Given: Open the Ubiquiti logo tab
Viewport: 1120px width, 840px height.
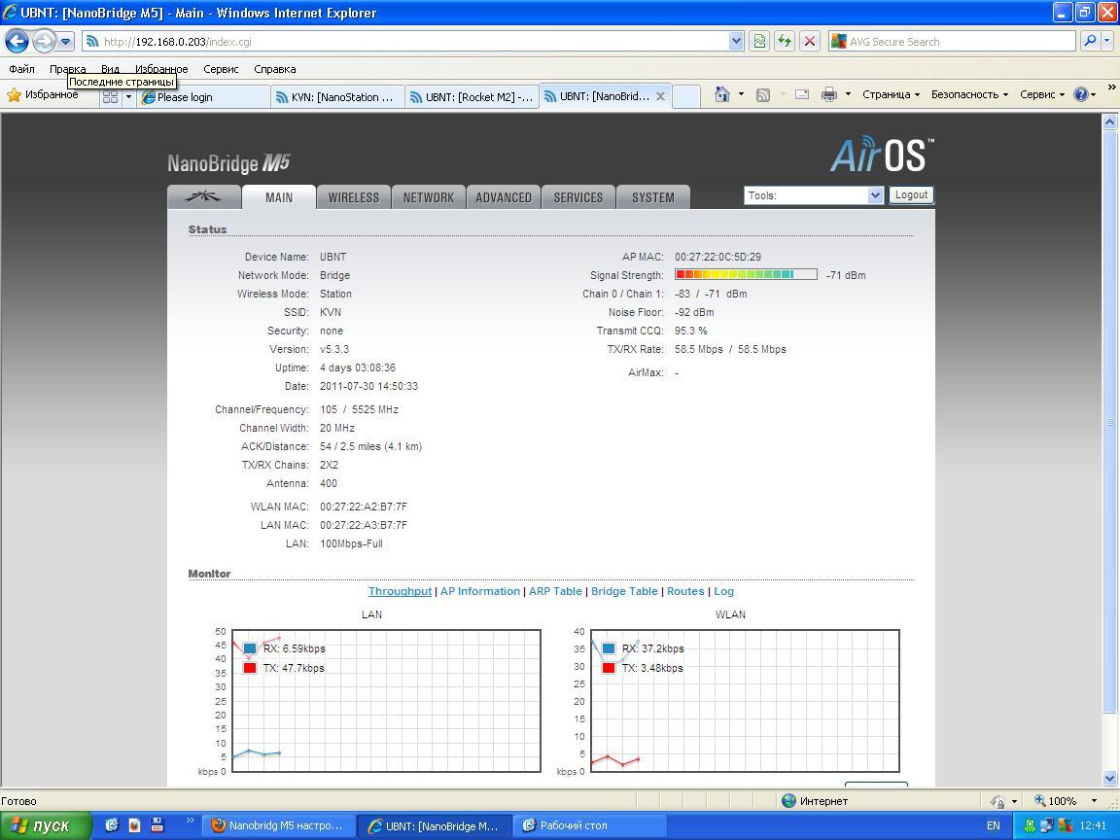Looking at the screenshot, I should point(204,196).
